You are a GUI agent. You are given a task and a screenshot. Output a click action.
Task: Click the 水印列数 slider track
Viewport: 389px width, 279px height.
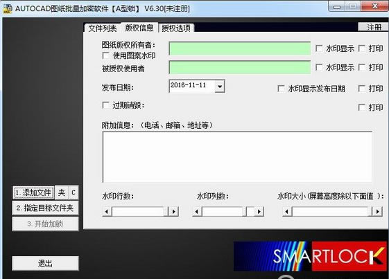[x=228, y=212]
